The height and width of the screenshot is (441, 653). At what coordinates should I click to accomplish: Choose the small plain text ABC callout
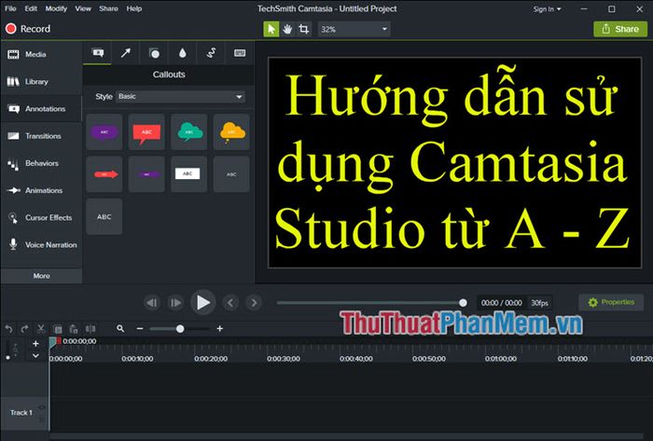(x=231, y=174)
